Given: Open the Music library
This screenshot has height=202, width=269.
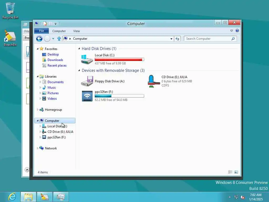Looking at the screenshot, I should click(52, 88).
